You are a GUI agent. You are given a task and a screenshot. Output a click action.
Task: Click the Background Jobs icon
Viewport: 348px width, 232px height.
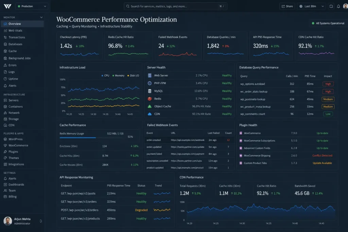5,58
